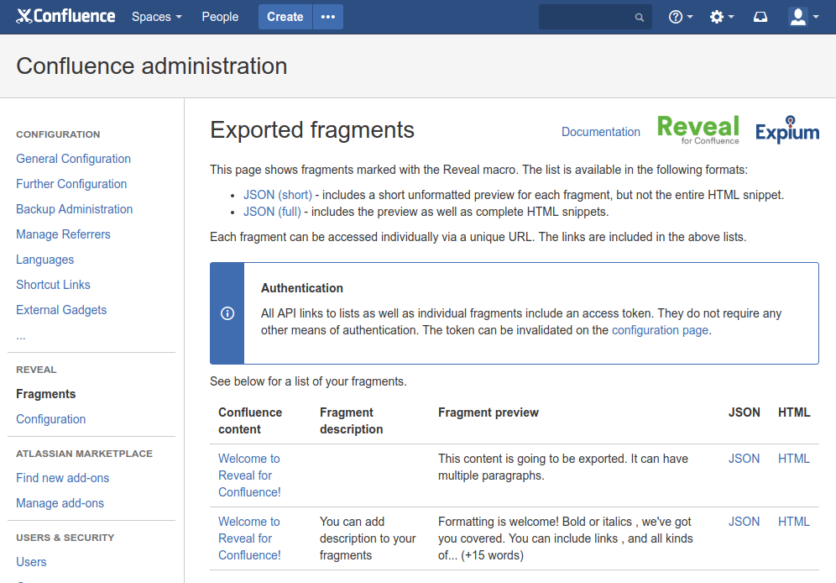
Task: Open the JSON (full) format link
Action: tap(271, 212)
